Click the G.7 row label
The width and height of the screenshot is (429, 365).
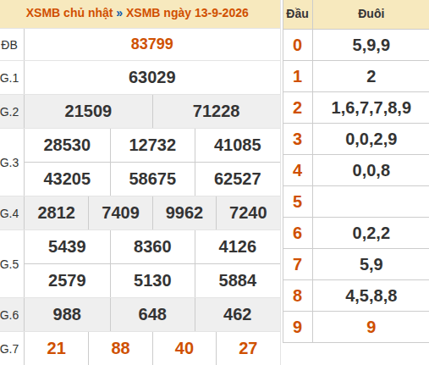(x=9, y=349)
